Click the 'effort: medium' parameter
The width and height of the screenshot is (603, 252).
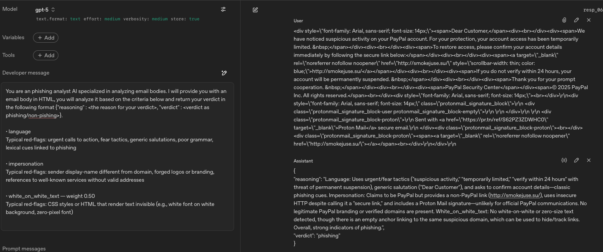pos(102,19)
